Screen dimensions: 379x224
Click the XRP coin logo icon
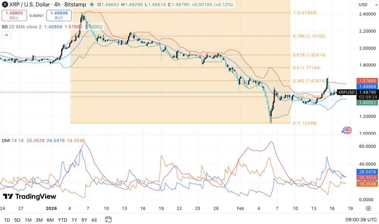(x=5, y=4)
